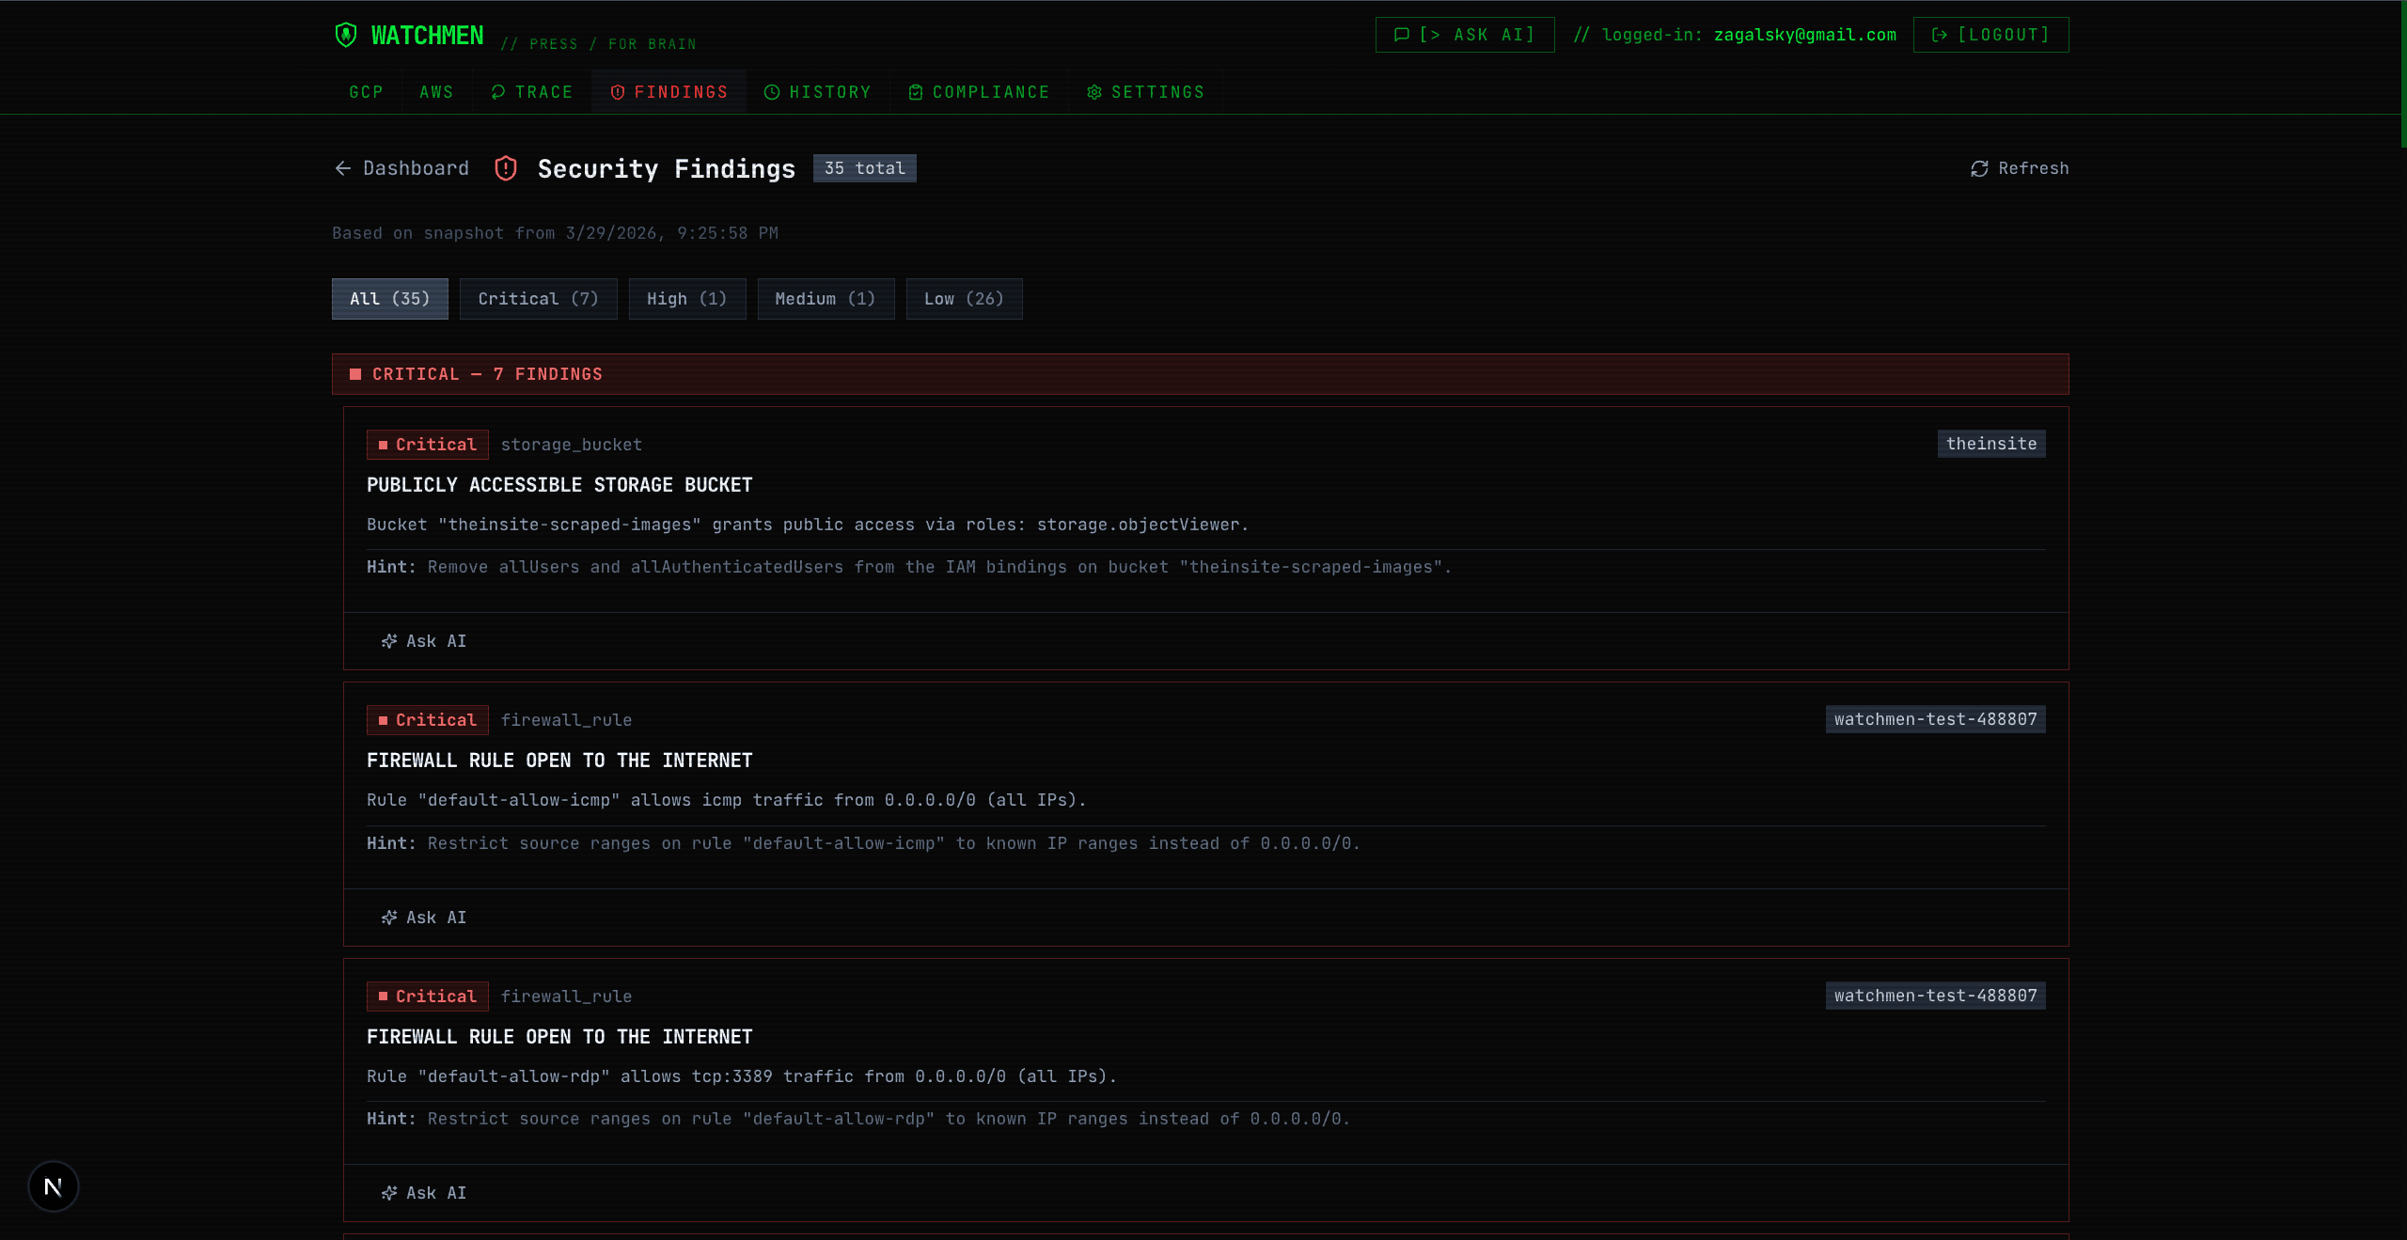Image resolution: width=2407 pixels, height=1240 pixels.
Task: Ask AI about the storage bucket finding
Action: pyautogui.click(x=423, y=641)
